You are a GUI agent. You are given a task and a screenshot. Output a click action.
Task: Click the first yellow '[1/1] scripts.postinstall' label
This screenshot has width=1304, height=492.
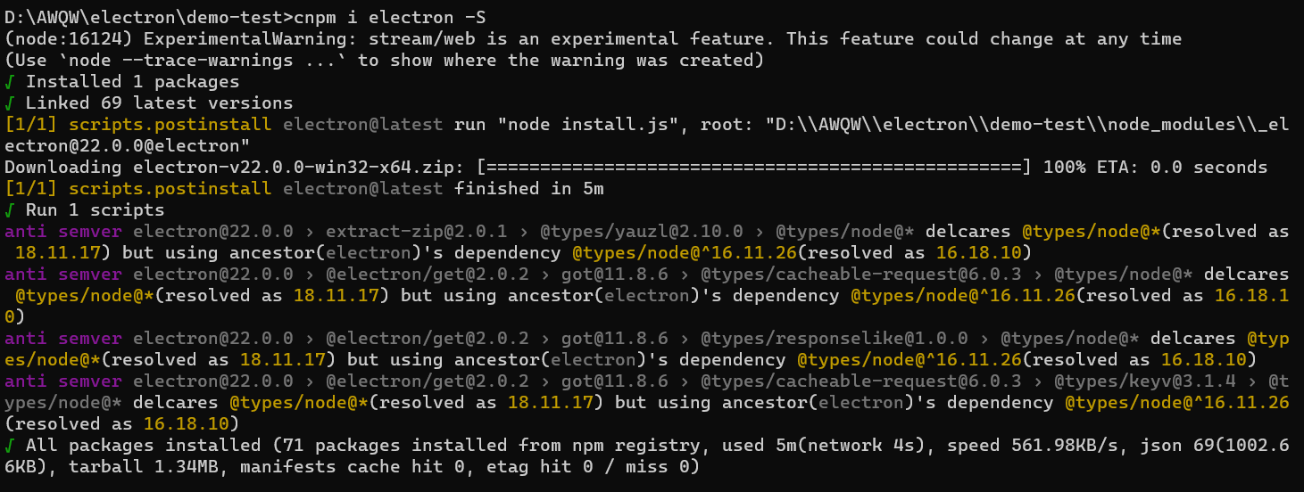click(x=138, y=124)
